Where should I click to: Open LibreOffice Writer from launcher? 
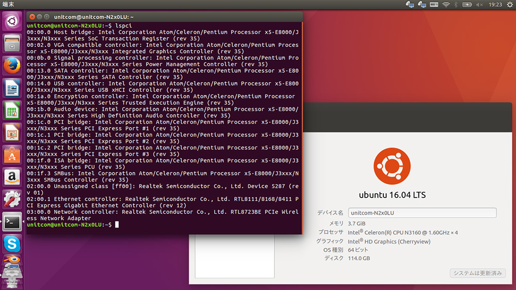(x=12, y=88)
